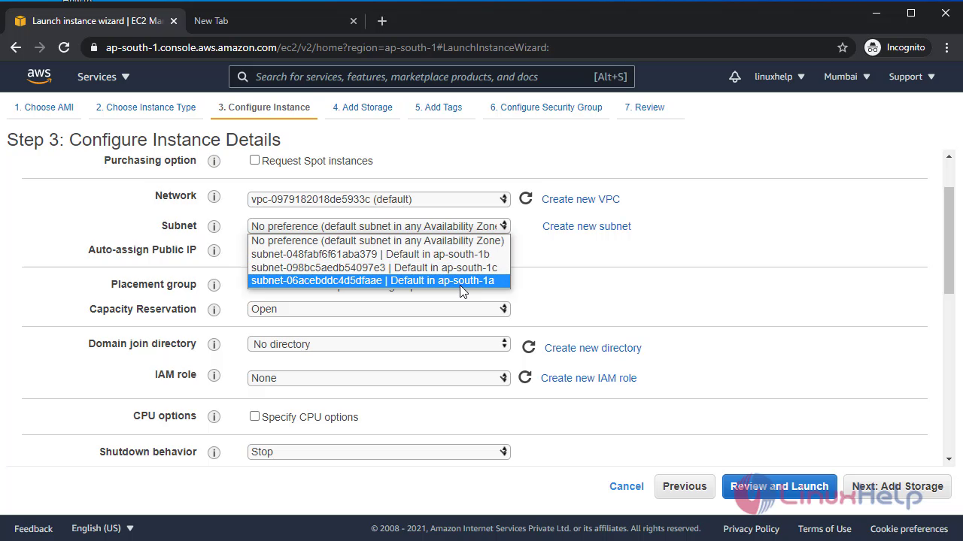
Task: Refresh the Network VPC list
Action: coord(526,198)
